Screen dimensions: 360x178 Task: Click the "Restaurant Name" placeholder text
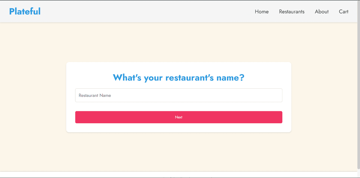95,95
